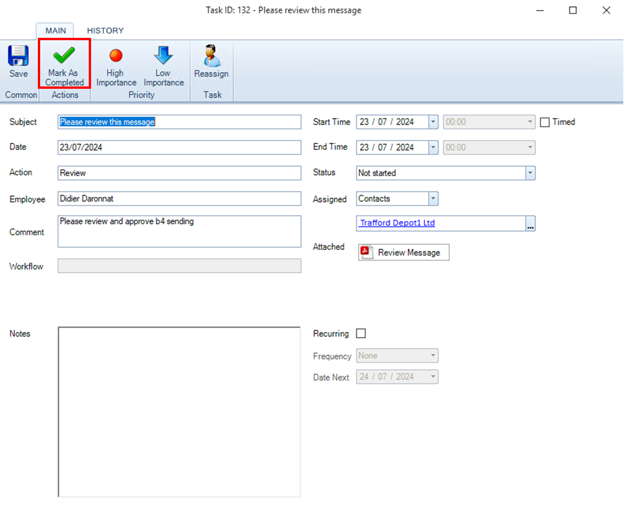The image size is (624, 506).
Task: Click the Employee field with Didier Daronnat
Action: click(x=179, y=199)
